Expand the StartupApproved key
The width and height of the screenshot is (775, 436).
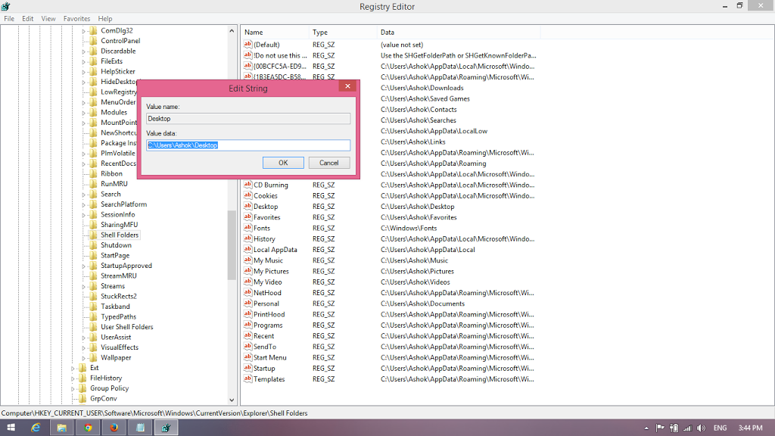click(84, 266)
